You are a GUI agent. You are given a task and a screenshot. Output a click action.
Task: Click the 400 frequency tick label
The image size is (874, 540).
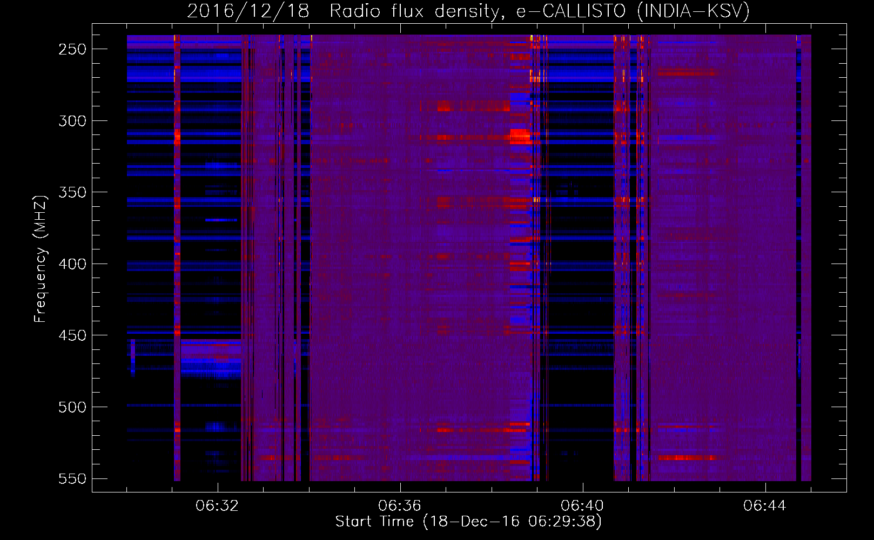72,264
